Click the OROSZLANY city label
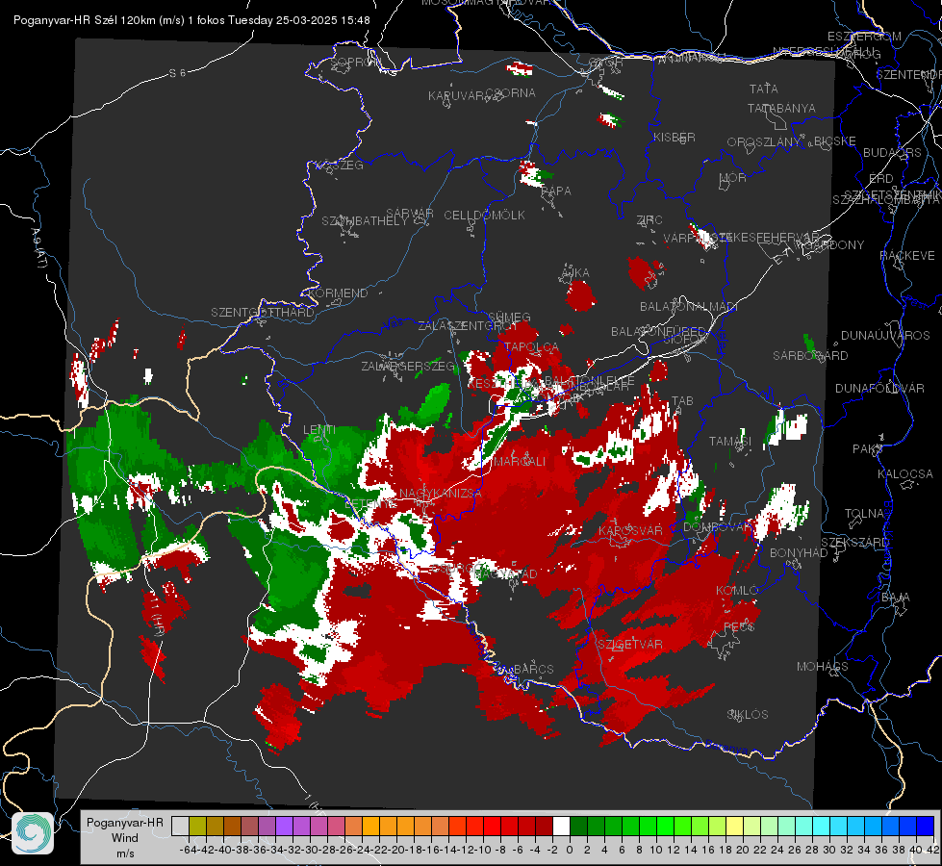The height and width of the screenshot is (866, 942). coord(764,142)
